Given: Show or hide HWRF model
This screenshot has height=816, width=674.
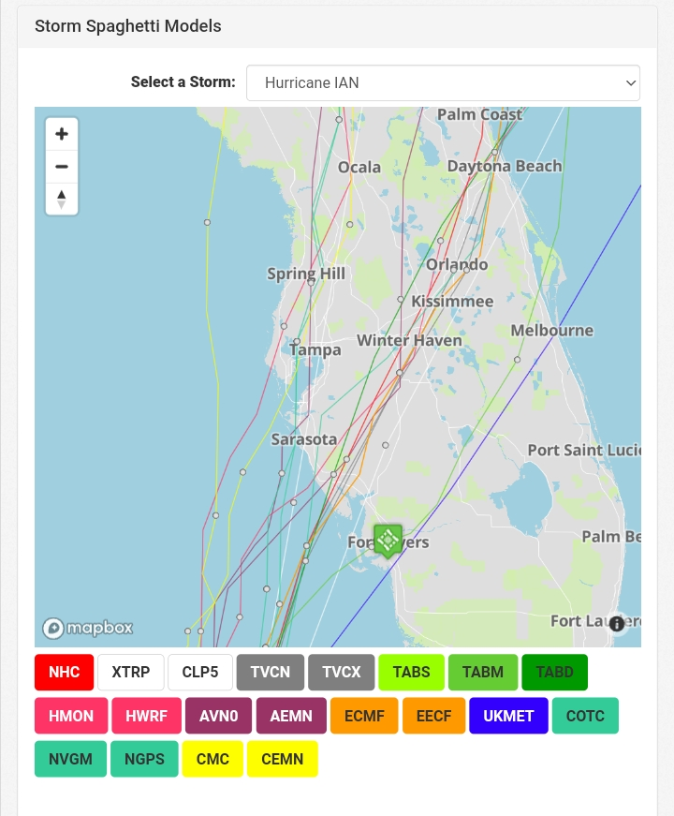Looking at the screenshot, I should coord(147,716).
